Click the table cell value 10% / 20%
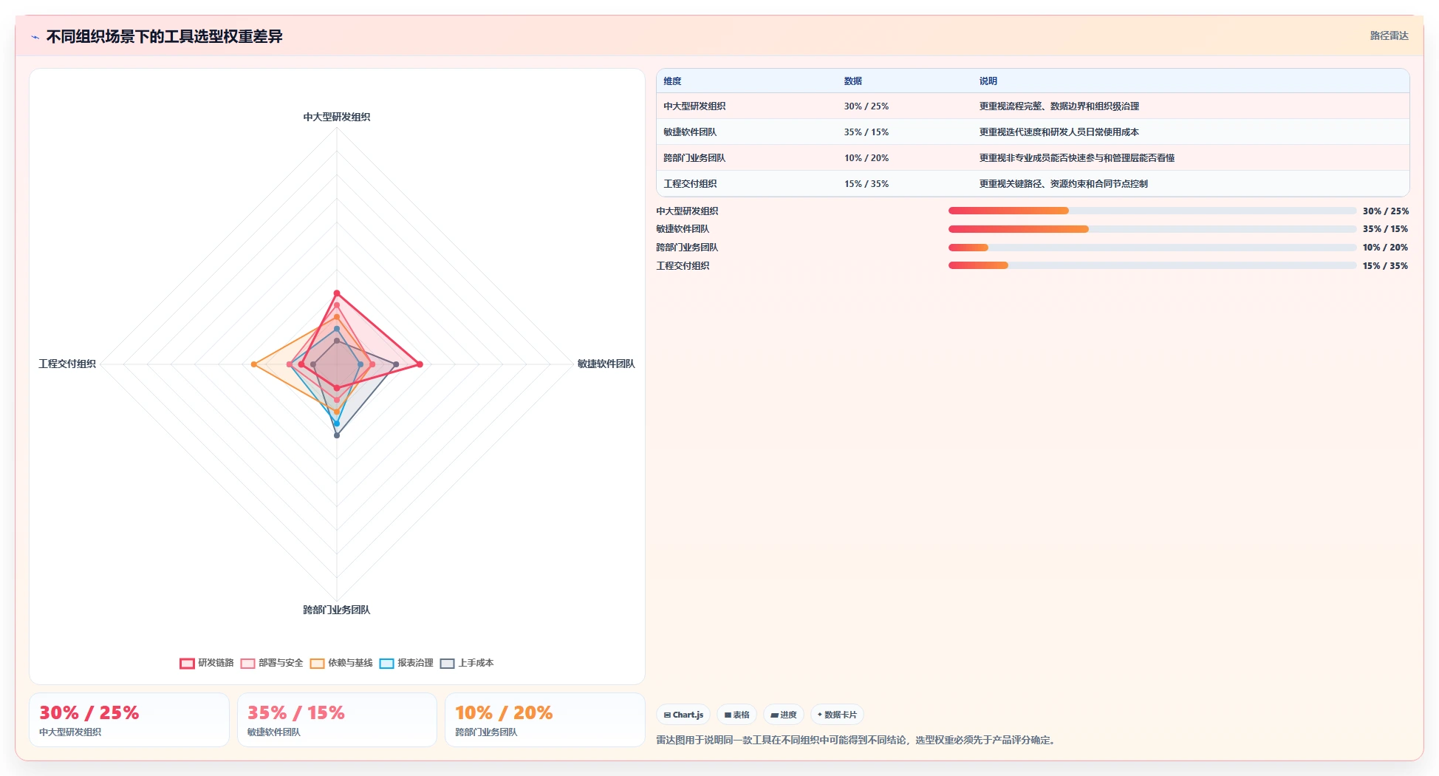1439x776 pixels. coord(867,158)
